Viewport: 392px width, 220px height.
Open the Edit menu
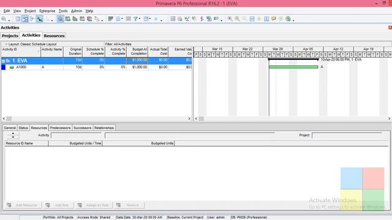[7, 11]
